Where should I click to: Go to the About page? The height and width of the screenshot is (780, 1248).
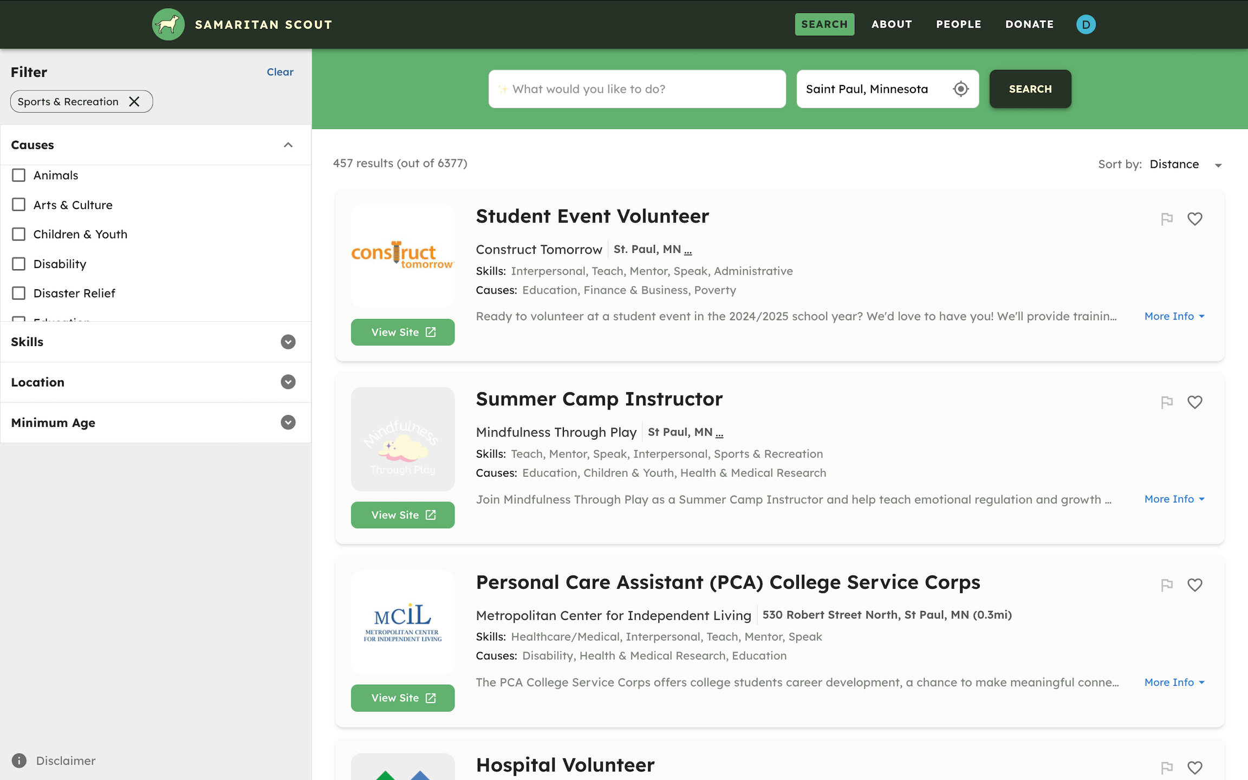[892, 24]
